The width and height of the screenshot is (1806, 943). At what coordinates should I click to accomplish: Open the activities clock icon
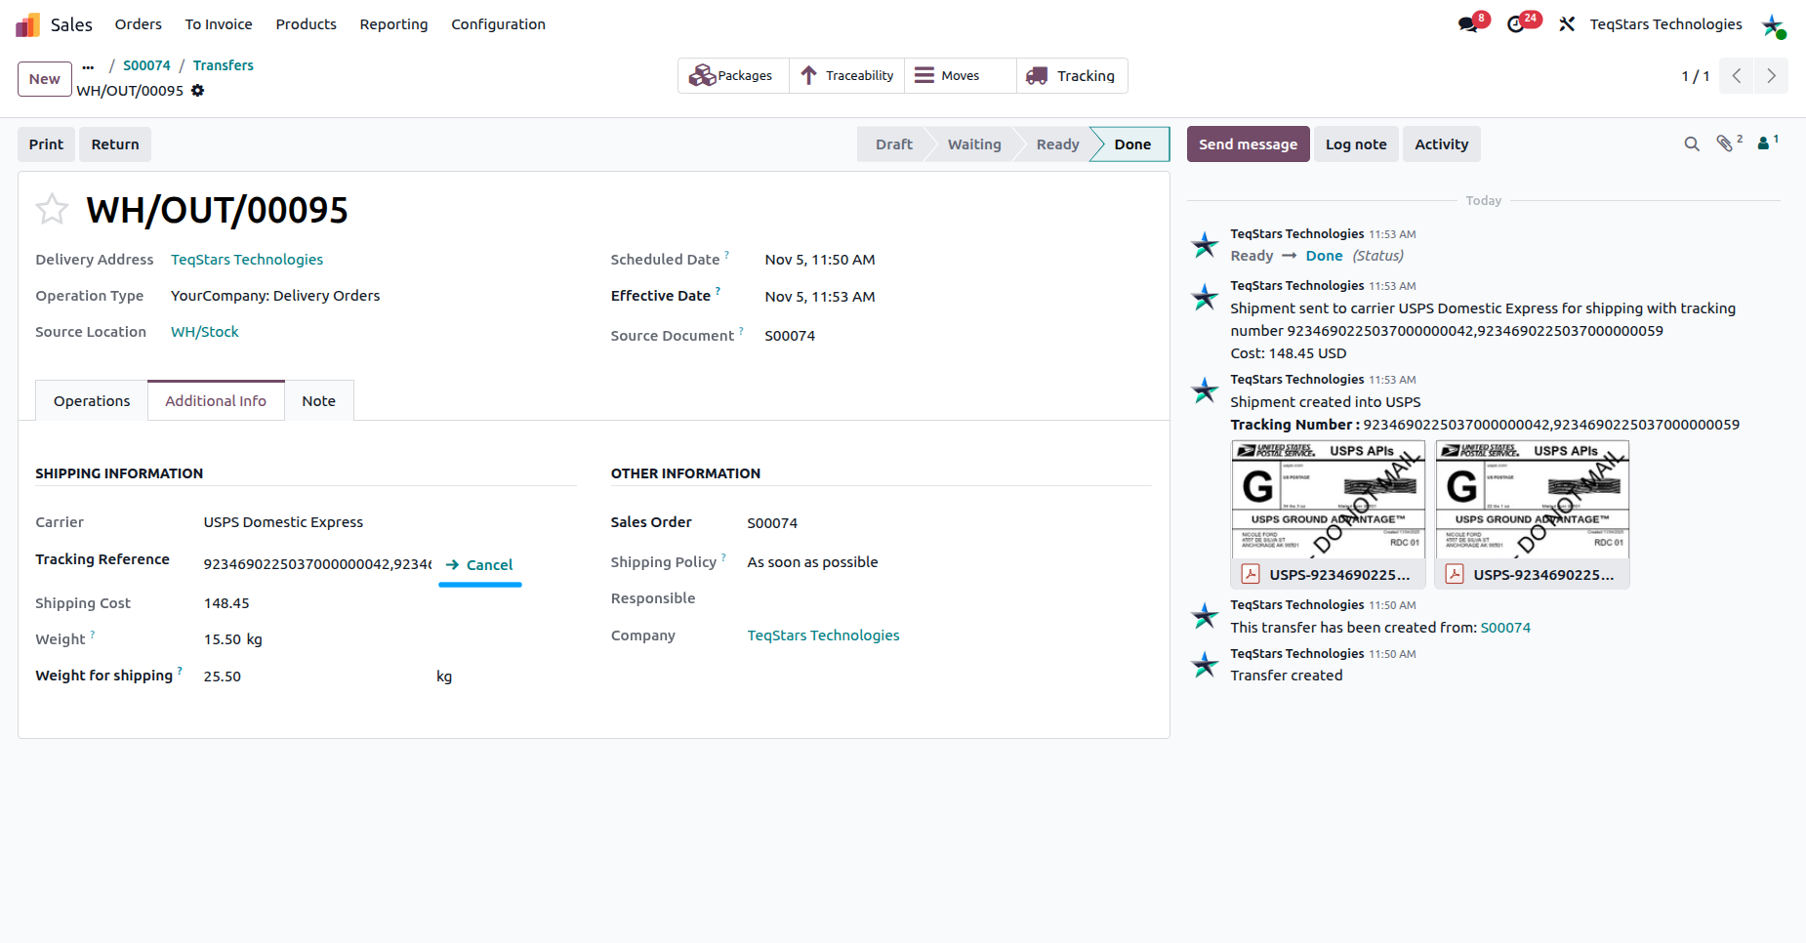click(1516, 24)
